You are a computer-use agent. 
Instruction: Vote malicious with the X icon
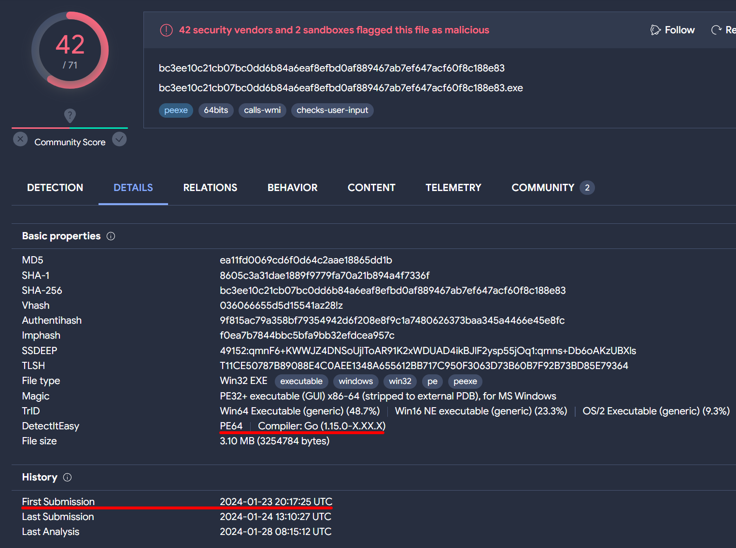tap(20, 139)
